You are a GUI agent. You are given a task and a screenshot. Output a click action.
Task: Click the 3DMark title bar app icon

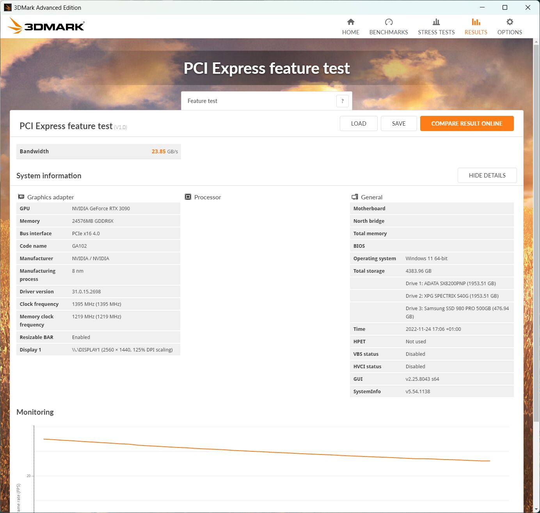[x=7, y=7]
